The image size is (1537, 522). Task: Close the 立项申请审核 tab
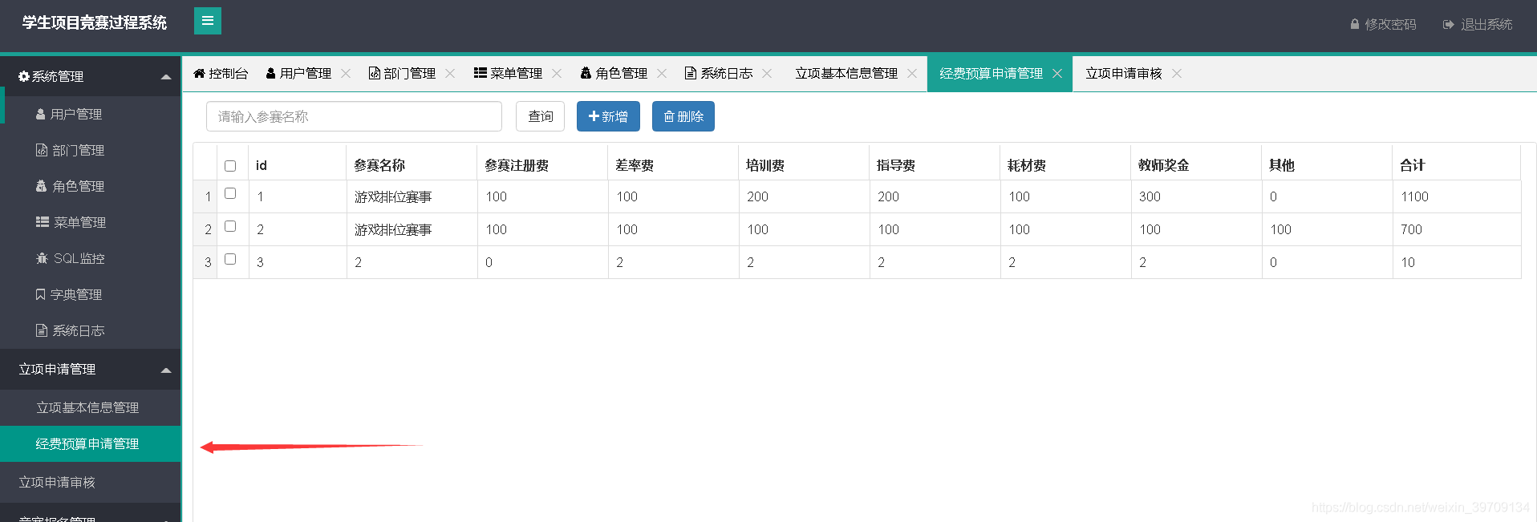1177,73
